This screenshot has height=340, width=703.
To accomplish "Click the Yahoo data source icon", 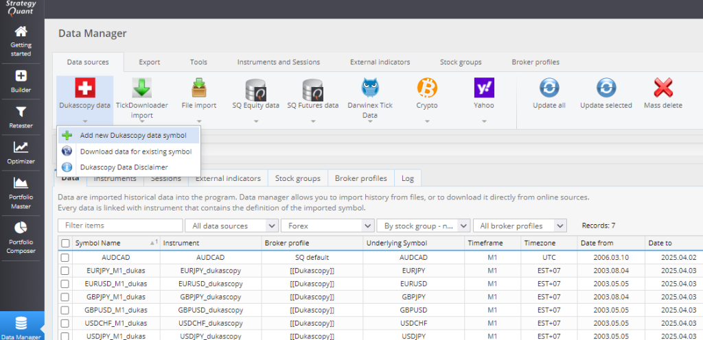I will coord(484,88).
